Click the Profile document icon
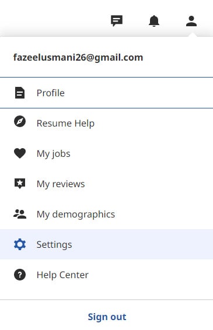The height and width of the screenshot is (330, 213). coord(20,93)
